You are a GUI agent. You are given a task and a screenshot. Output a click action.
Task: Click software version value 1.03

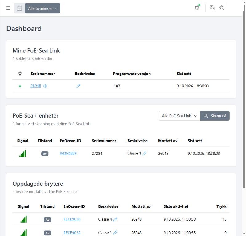(x=117, y=86)
